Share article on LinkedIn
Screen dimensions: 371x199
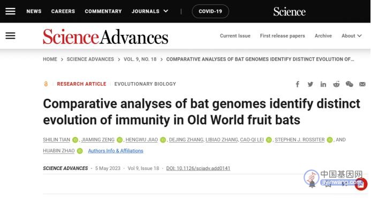click(x=323, y=84)
